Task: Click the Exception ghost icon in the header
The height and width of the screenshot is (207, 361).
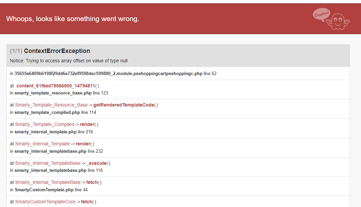Action: point(338,21)
